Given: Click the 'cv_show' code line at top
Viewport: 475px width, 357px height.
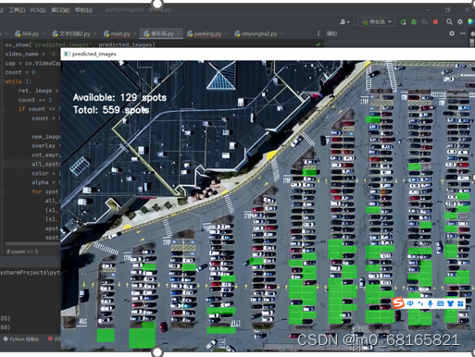Looking at the screenshot, I should 81,44.
